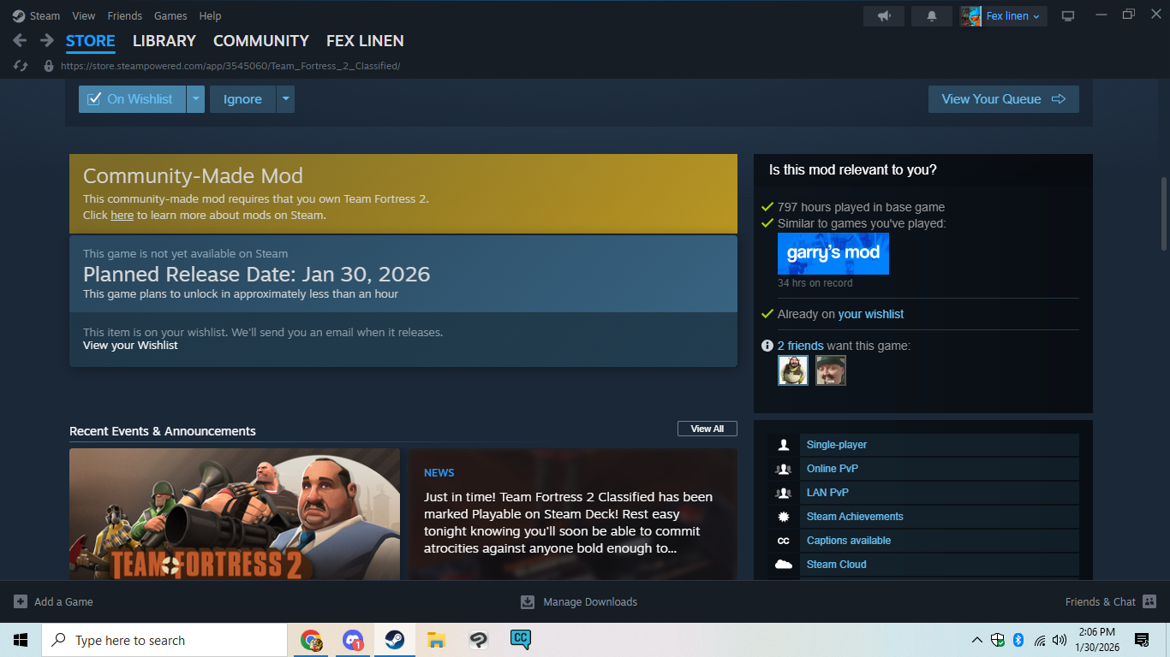Click the Manage Downloads icon
The image size is (1170, 657).
pyautogui.click(x=528, y=601)
